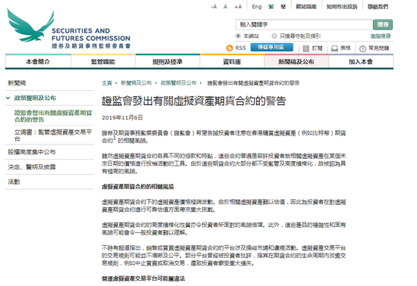Click the 常見問題 FAQ link

click(x=378, y=48)
